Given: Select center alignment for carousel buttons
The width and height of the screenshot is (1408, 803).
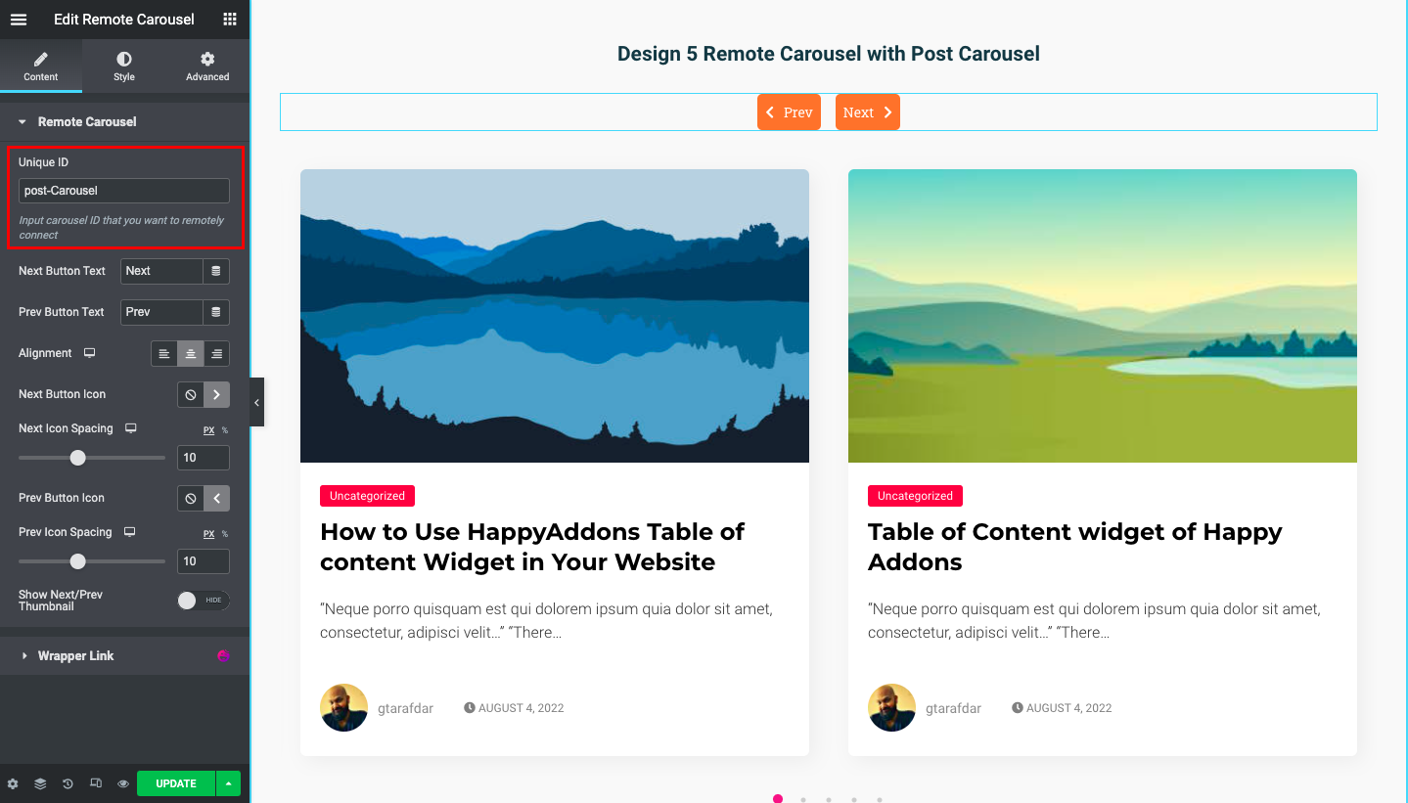Looking at the screenshot, I should (x=190, y=353).
